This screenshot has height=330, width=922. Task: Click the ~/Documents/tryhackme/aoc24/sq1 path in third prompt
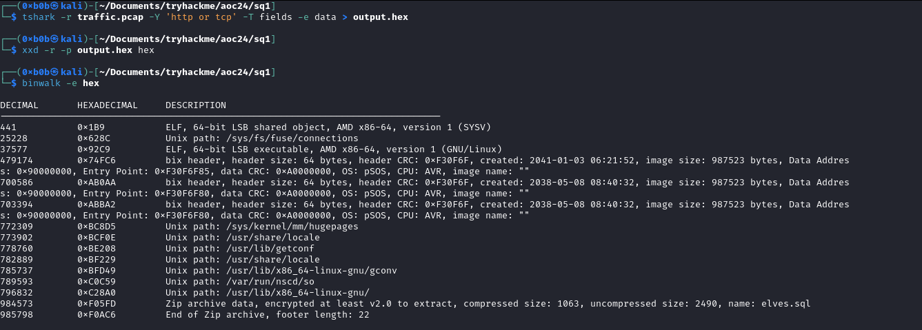click(x=186, y=72)
